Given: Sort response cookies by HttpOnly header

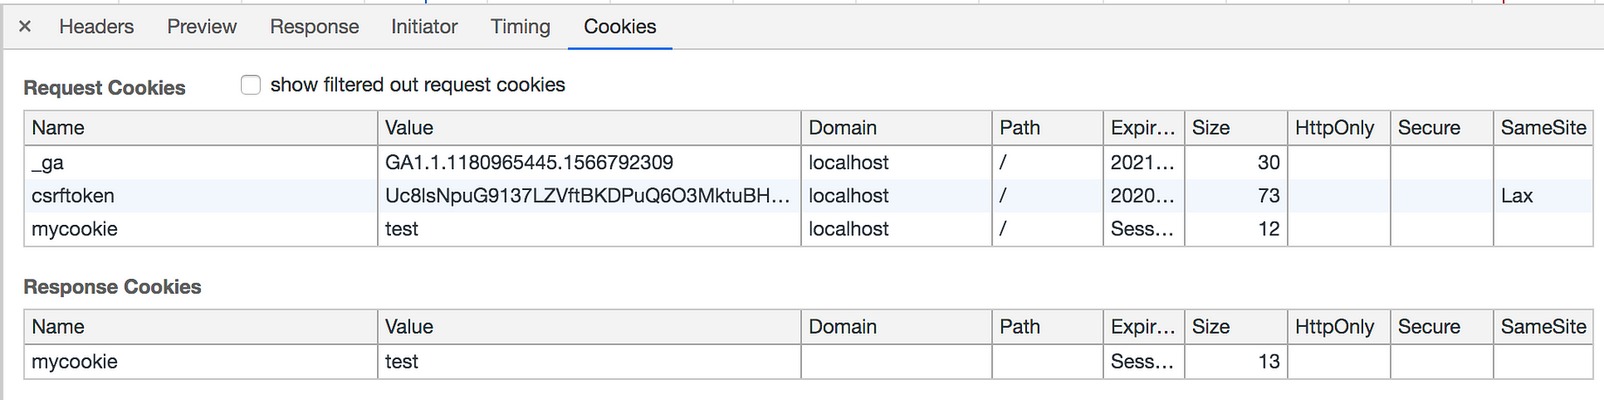Looking at the screenshot, I should [x=1339, y=327].
